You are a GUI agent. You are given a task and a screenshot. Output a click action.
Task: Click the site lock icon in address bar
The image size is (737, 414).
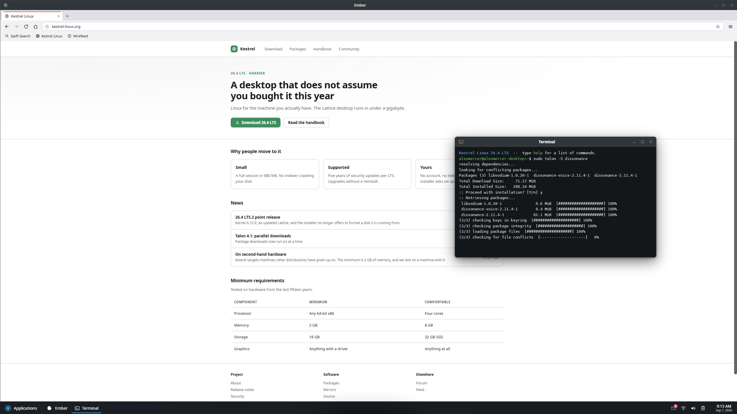click(47, 26)
